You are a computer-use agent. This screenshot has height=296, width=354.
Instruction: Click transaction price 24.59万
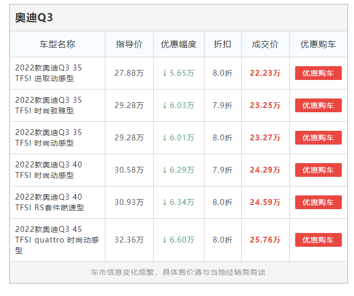[265, 202]
